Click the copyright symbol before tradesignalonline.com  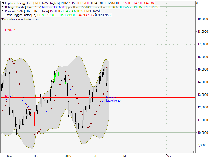click(3, 19)
